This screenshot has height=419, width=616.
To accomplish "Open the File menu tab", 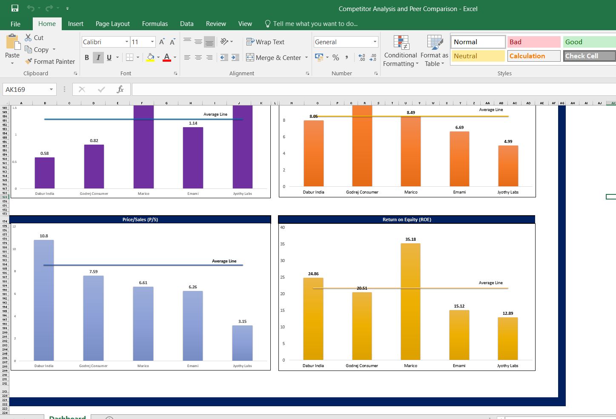I will click(15, 24).
